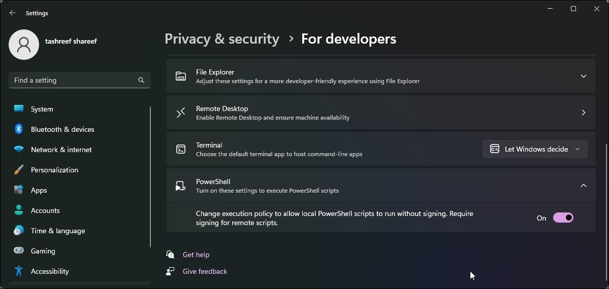Turn off PowerShell execution policy toggle
The image size is (609, 289).
[x=563, y=218]
